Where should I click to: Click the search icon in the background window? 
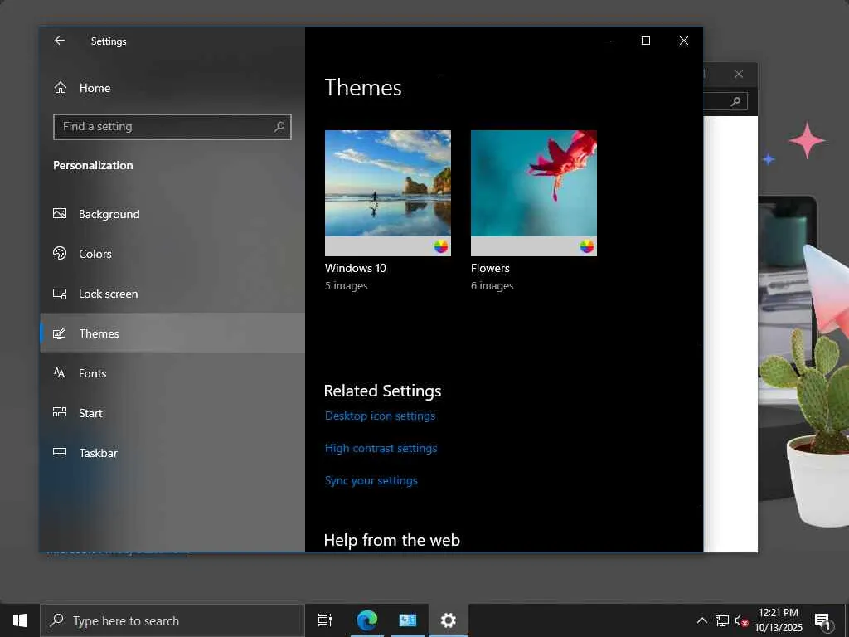[735, 101]
